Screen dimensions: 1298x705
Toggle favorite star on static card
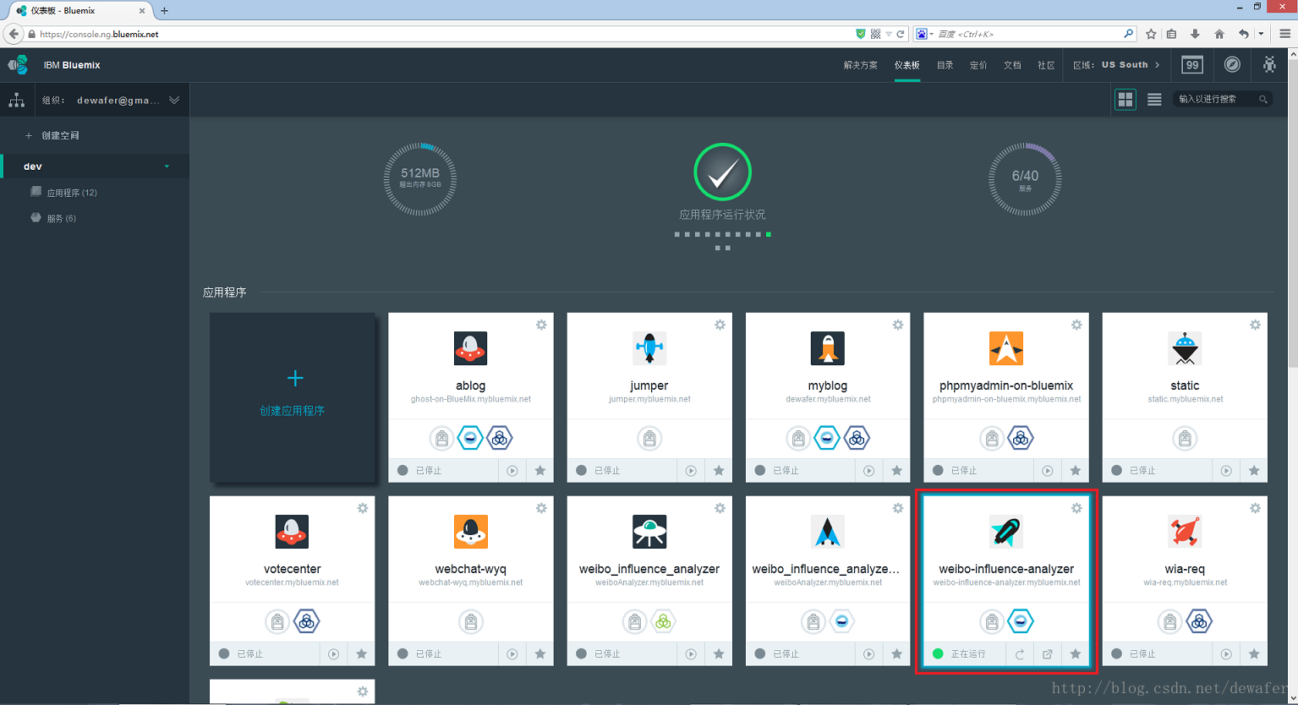tap(1254, 471)
